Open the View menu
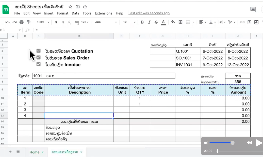Screen dimensions: 263x157 tap(37, 13)
